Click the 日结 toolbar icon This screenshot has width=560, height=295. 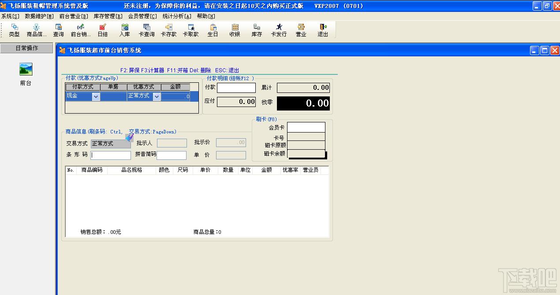102,30
